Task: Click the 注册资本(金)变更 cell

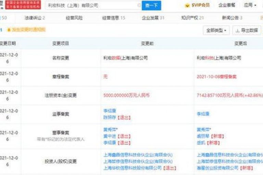Action: point(61,95)
